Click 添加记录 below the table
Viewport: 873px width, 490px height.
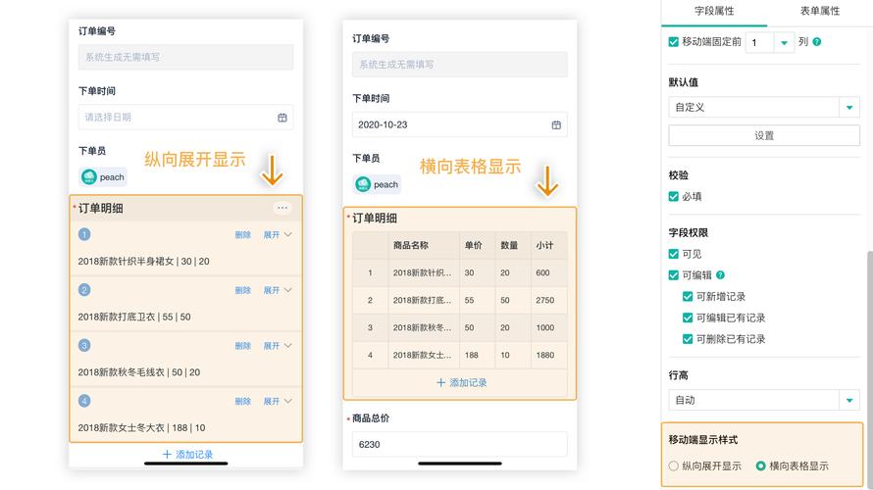[461, 382]
